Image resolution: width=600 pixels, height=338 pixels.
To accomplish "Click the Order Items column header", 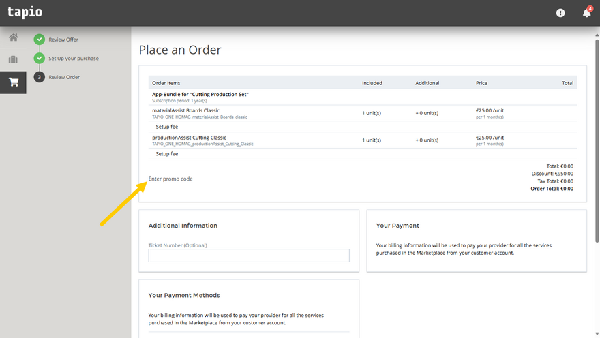I will point(166,83).
